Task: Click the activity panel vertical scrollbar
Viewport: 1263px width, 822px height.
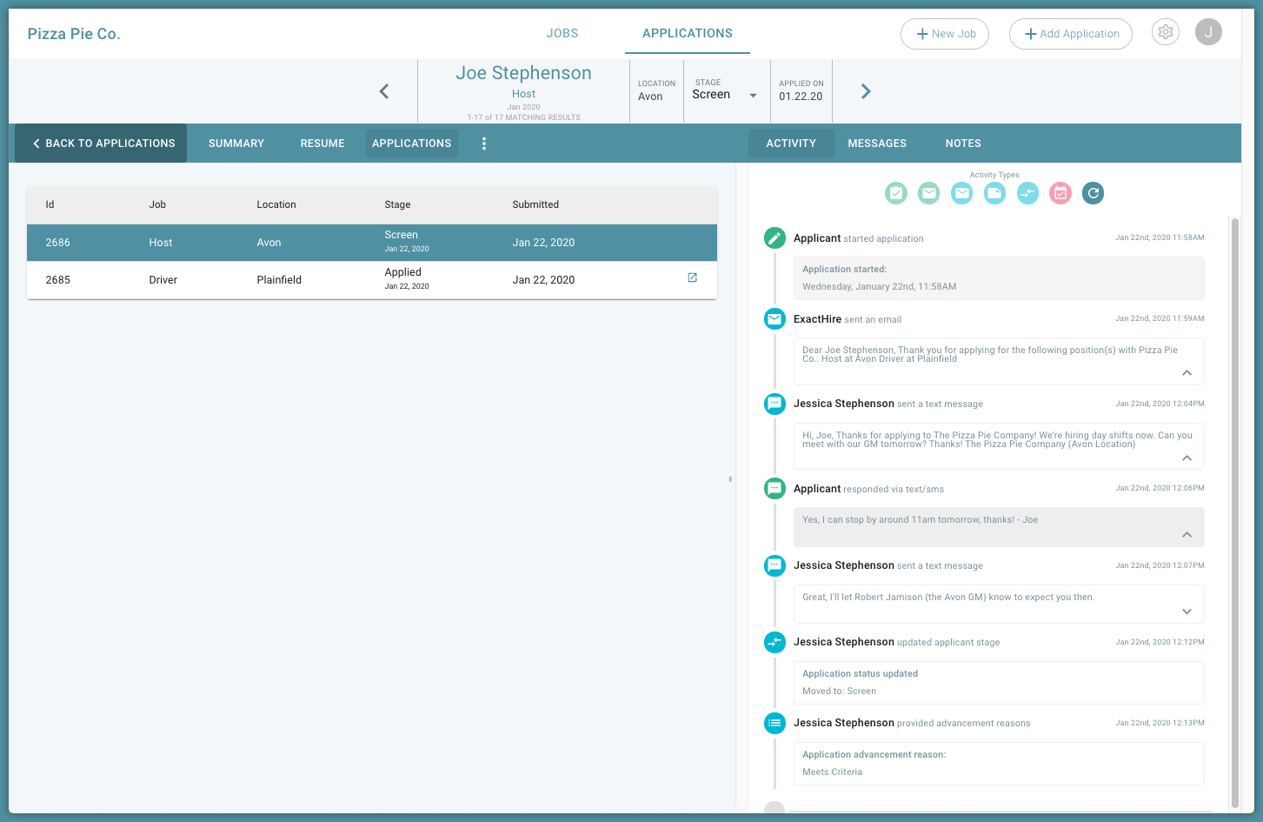Action: [1234, 511]
